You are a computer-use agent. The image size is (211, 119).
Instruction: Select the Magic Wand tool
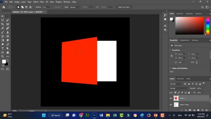[x=8, y=20]
